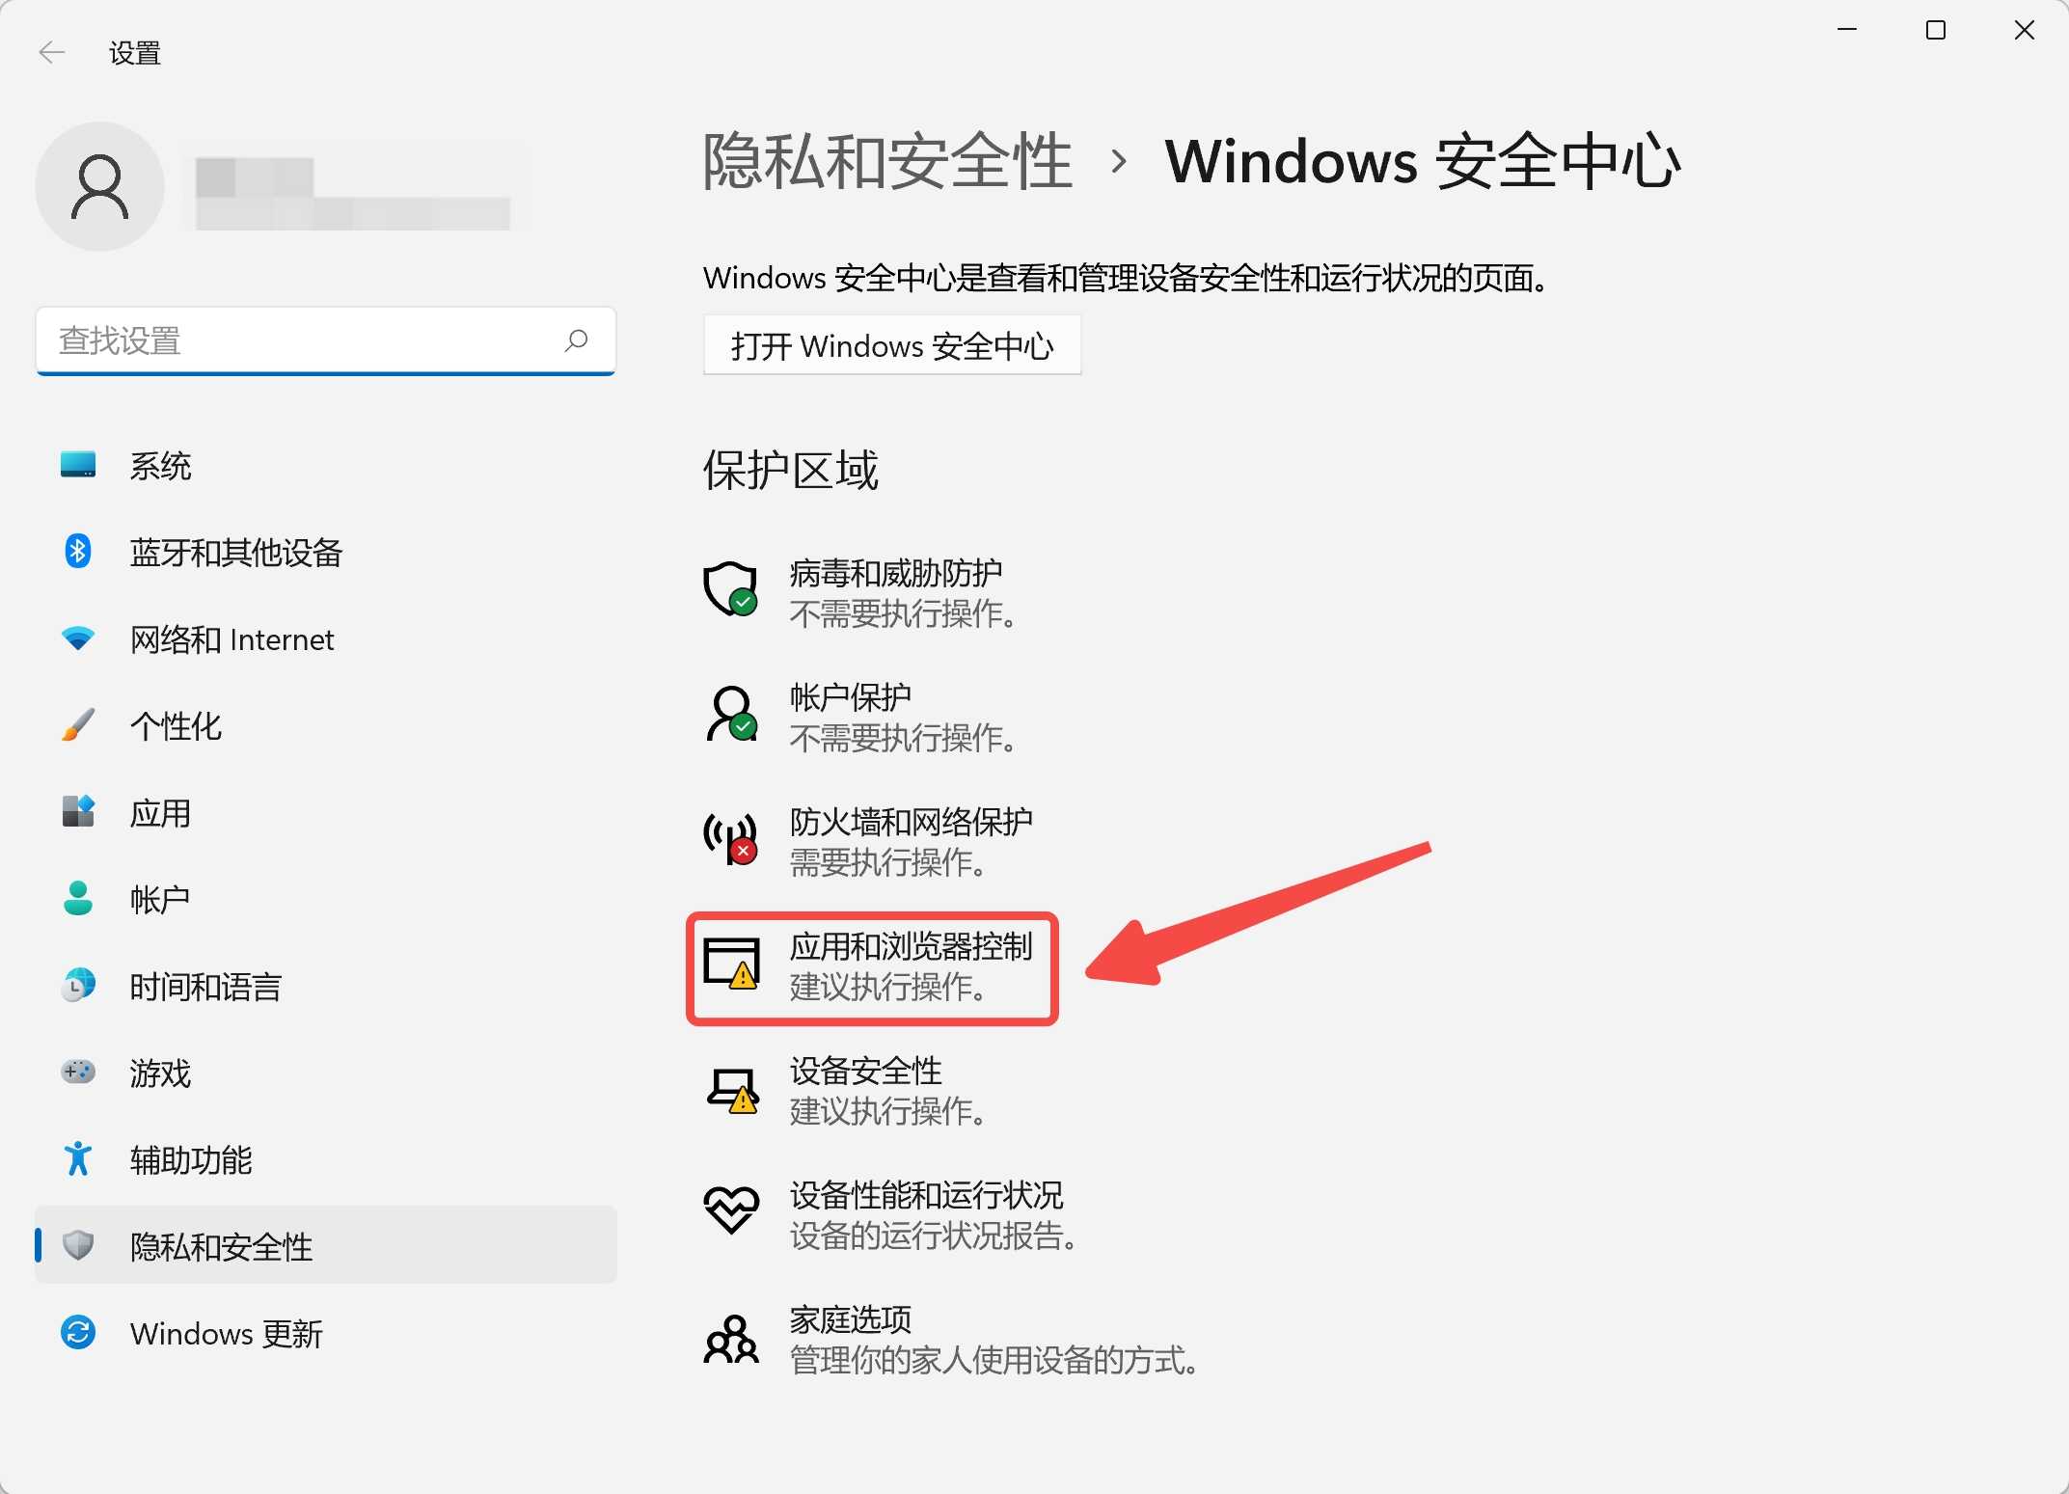Click the 游戏 controller icon
Screen dimensions: 2069x1494
78,1072
